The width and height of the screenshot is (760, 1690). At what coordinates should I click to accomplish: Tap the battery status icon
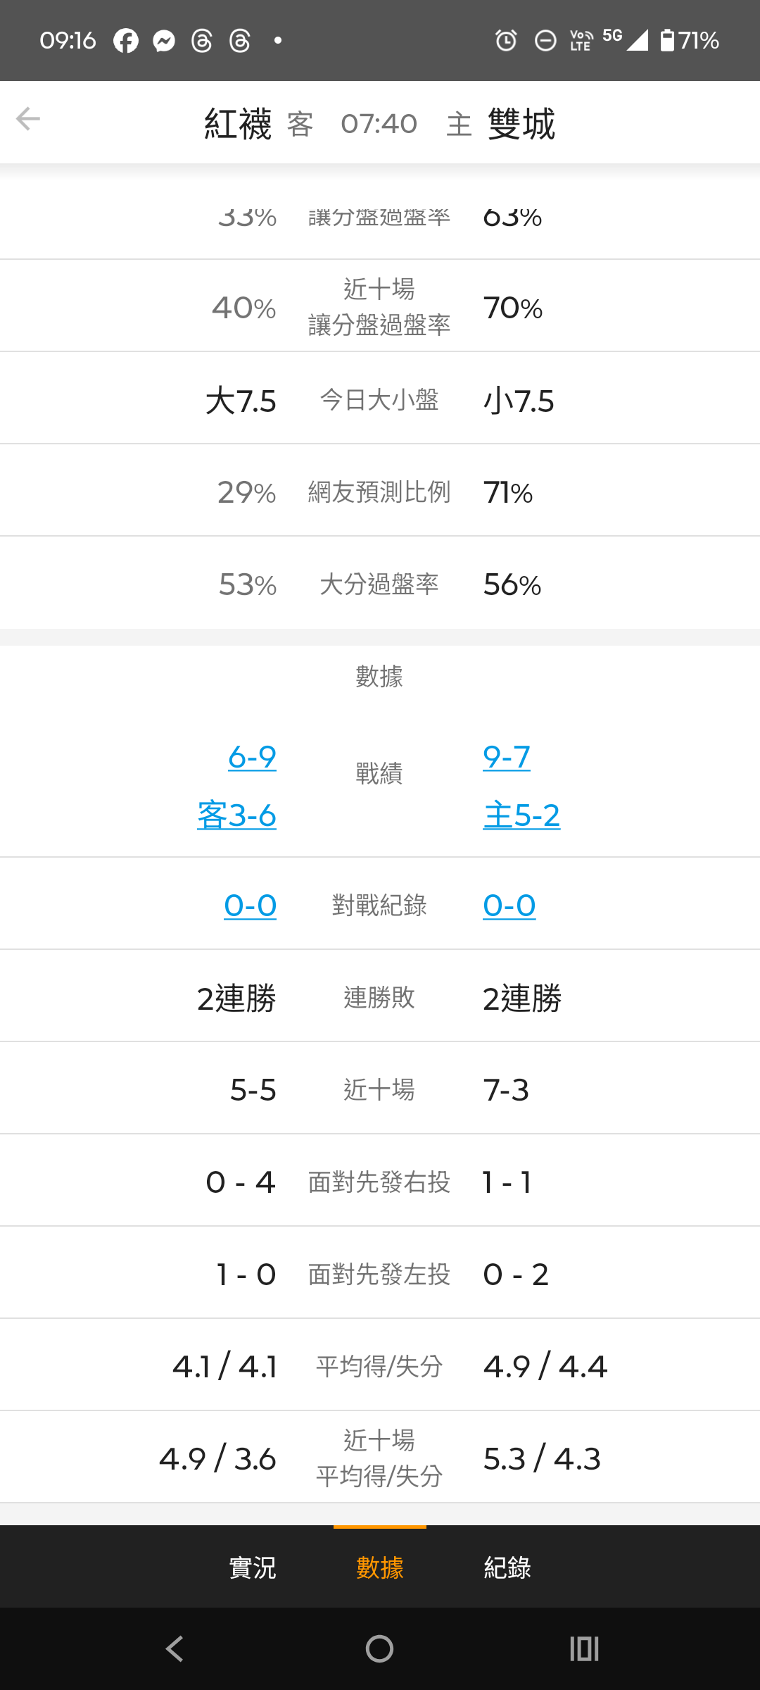(666, 40)
